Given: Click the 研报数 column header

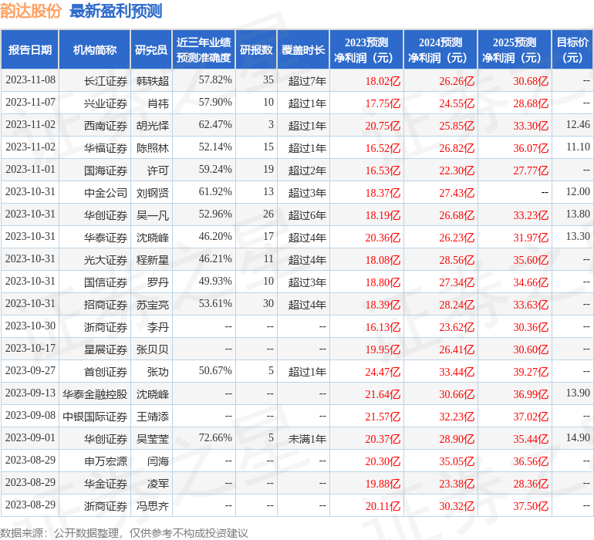Looking at the screenshot, I should pyautogui.click(x=256, y=49).
